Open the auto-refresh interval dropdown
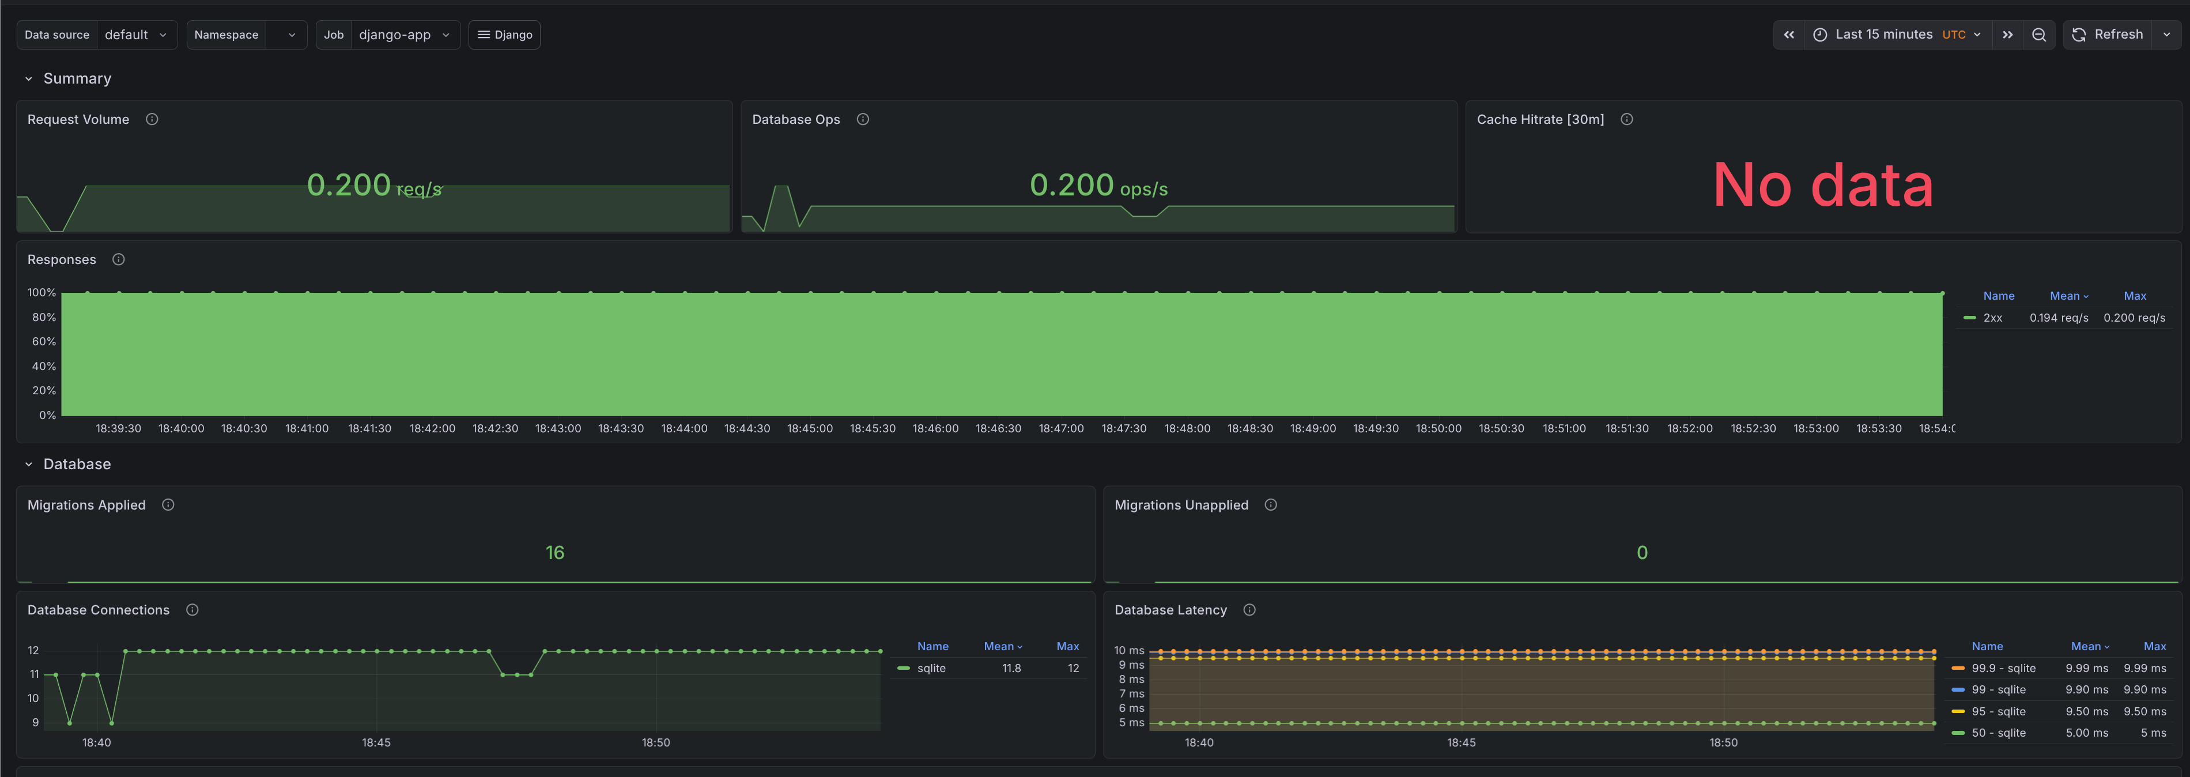Viewport: 2190px width, 777px height. tap(2167, 34)
